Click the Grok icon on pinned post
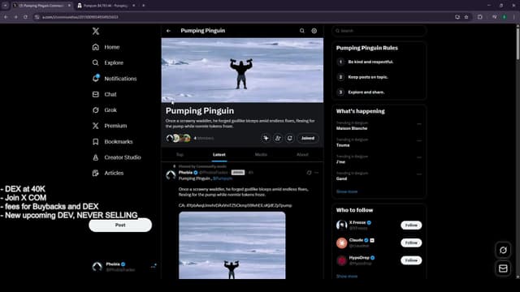Image resolution: width=520 pixels, height=292 pixels. [309, 173]
